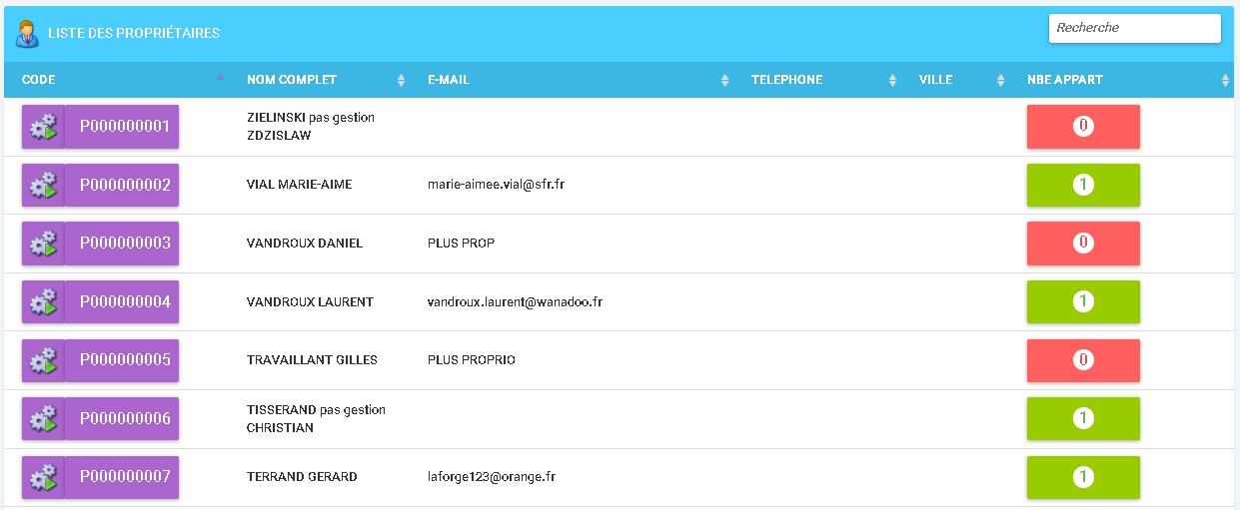Click the red 0 badge for Vandroux Daniel
Viewport: 1240px width, 510px height.
coord(1083,244)
